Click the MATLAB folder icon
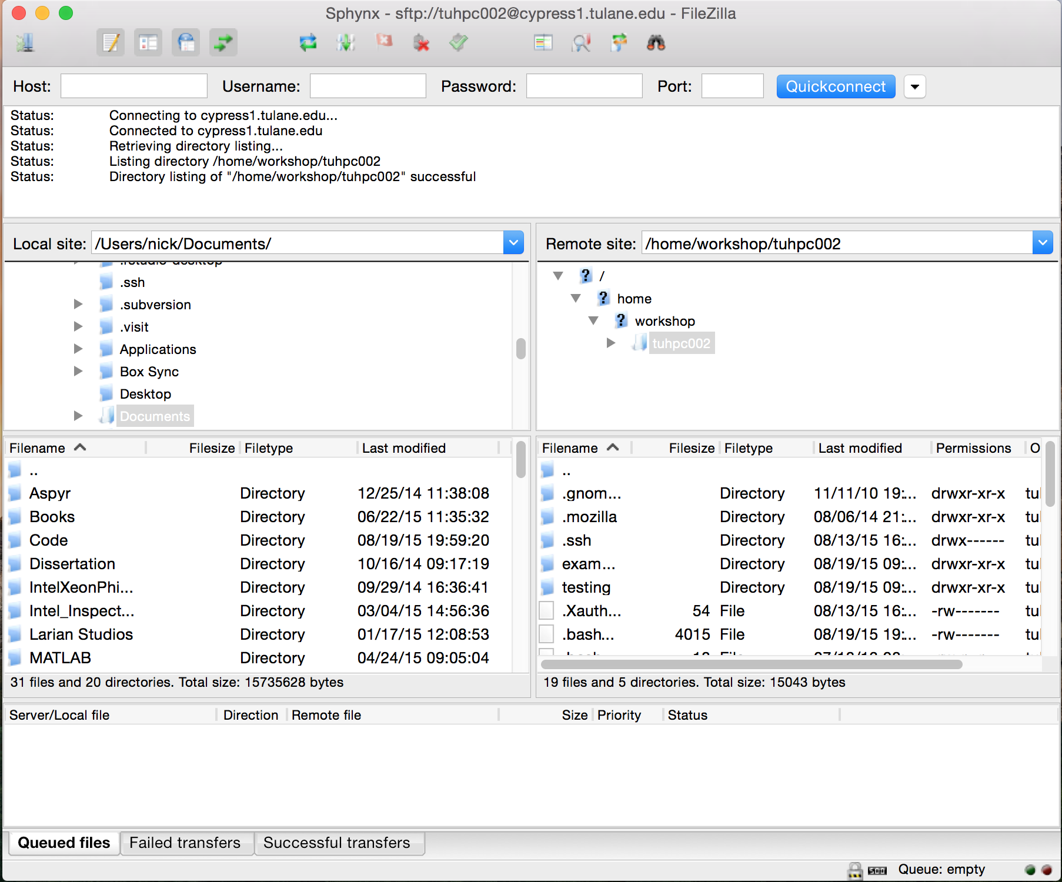 (15, 658)
